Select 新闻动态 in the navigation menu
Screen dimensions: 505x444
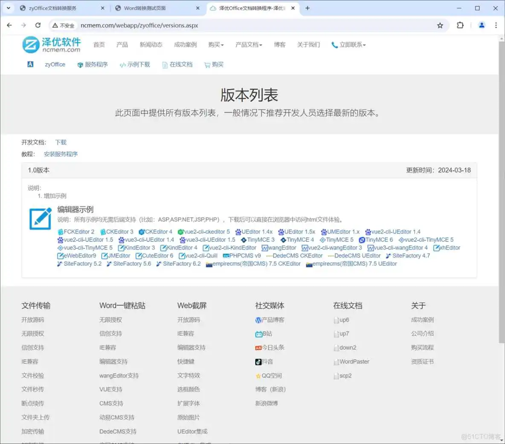pos(151,44)
